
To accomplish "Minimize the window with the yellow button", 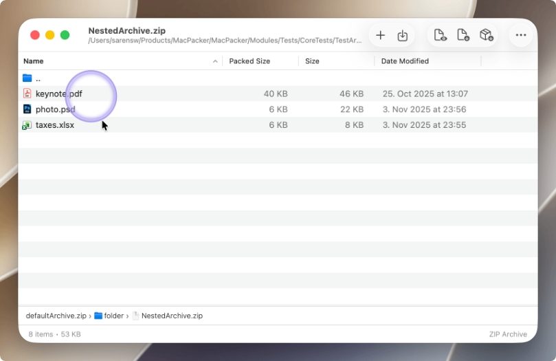I will click(50, 35).
